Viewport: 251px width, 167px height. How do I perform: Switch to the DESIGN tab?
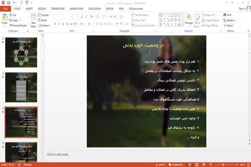tap(42, 9)
